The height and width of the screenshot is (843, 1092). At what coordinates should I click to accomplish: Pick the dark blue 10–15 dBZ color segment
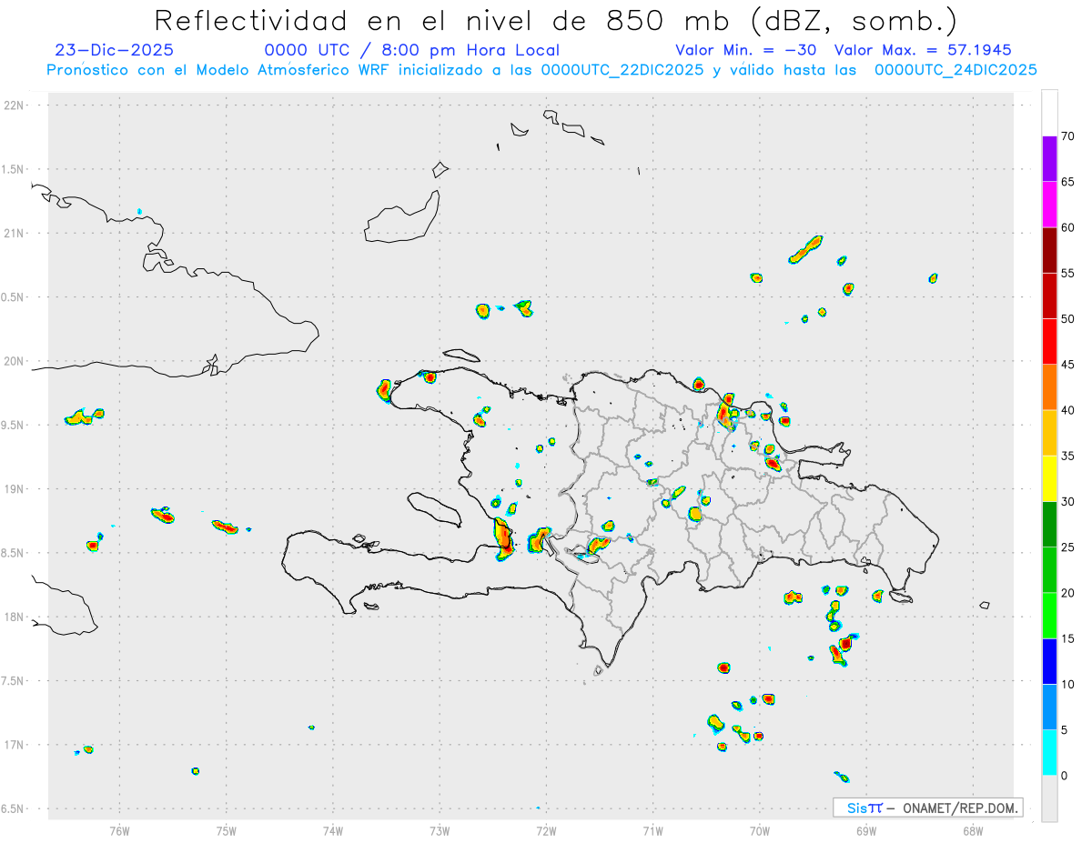pos(1049,661)
